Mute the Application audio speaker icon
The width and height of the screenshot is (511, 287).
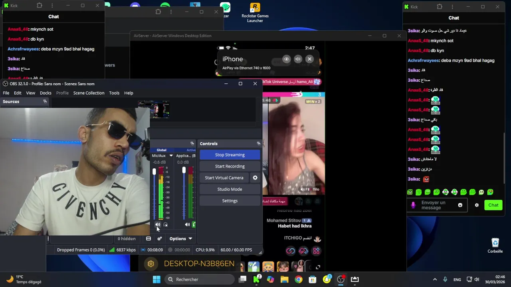tap(187, 225)
